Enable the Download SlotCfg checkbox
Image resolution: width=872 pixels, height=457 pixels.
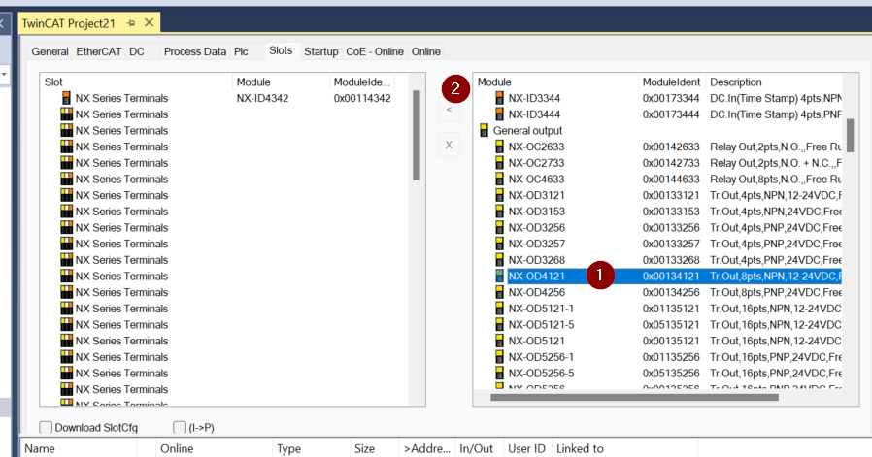pos(46,427)
